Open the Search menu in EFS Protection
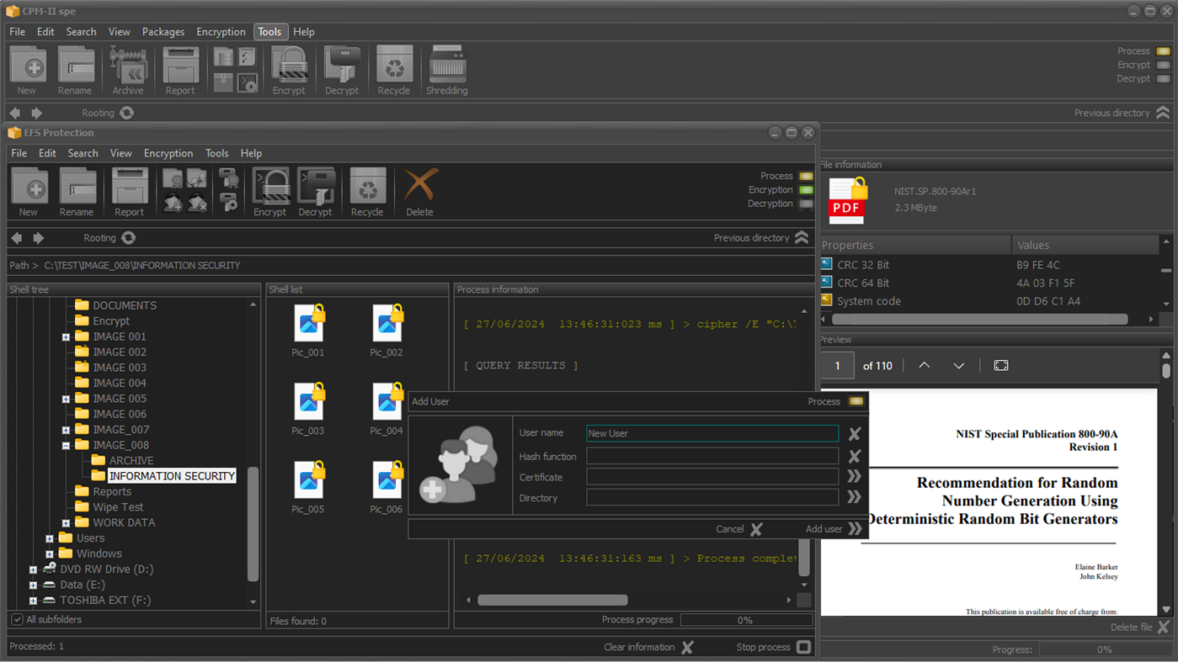 [83, 154]
